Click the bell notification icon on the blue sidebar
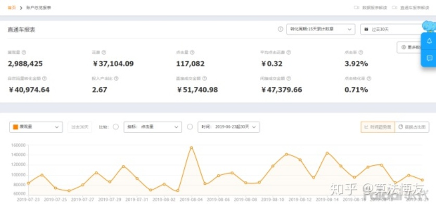Screen dimensions: 436x208 tap(429, 41)
